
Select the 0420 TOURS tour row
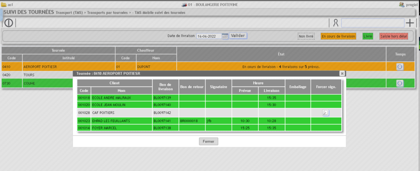[37, 75]
